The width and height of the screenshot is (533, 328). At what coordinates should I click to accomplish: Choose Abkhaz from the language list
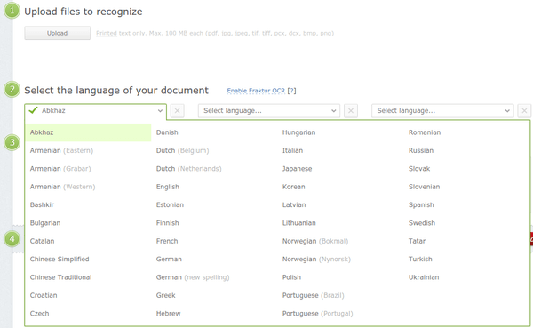[x=88, y=132]
